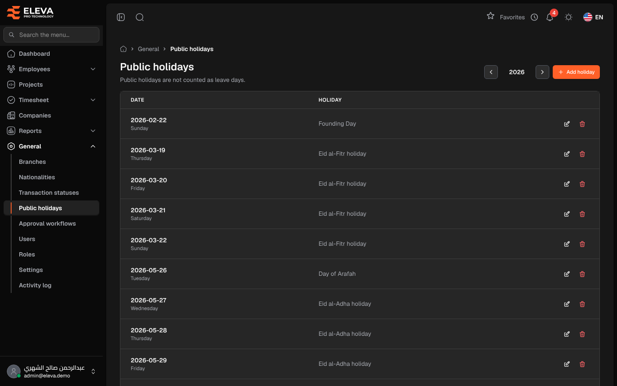Expand Employees submenu
Screen dimensions: 617x386
51,69
